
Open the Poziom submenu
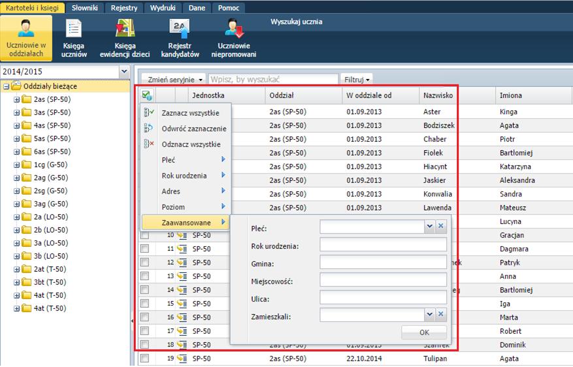pos(186,207)
